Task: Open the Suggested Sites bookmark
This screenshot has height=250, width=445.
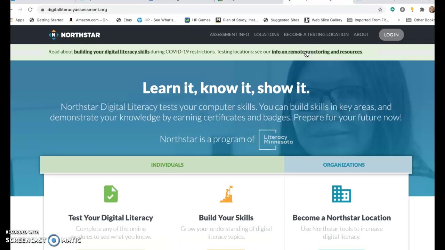Action: point(281,20)
